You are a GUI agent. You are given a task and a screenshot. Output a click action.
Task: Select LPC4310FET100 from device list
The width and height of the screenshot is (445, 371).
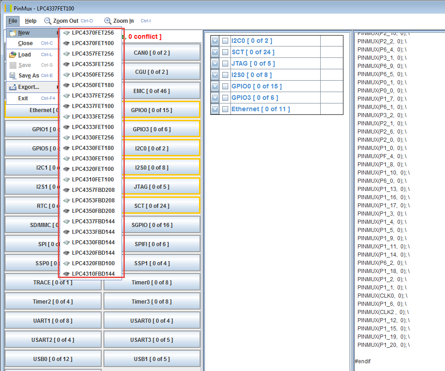click(91, 180)
